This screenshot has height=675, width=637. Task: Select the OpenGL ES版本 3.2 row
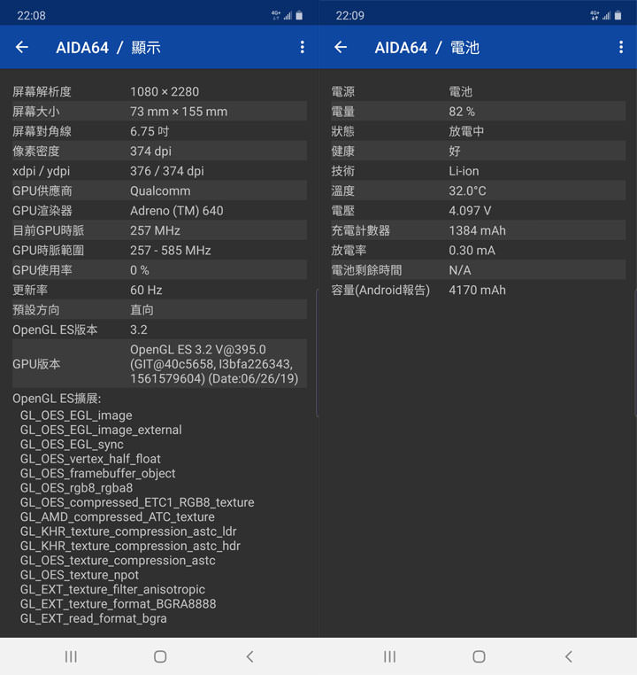click(159, 329)
